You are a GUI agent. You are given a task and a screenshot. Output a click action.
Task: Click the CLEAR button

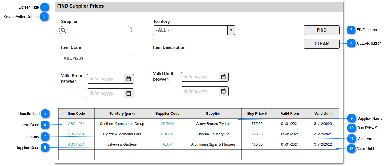click(322, 44)
